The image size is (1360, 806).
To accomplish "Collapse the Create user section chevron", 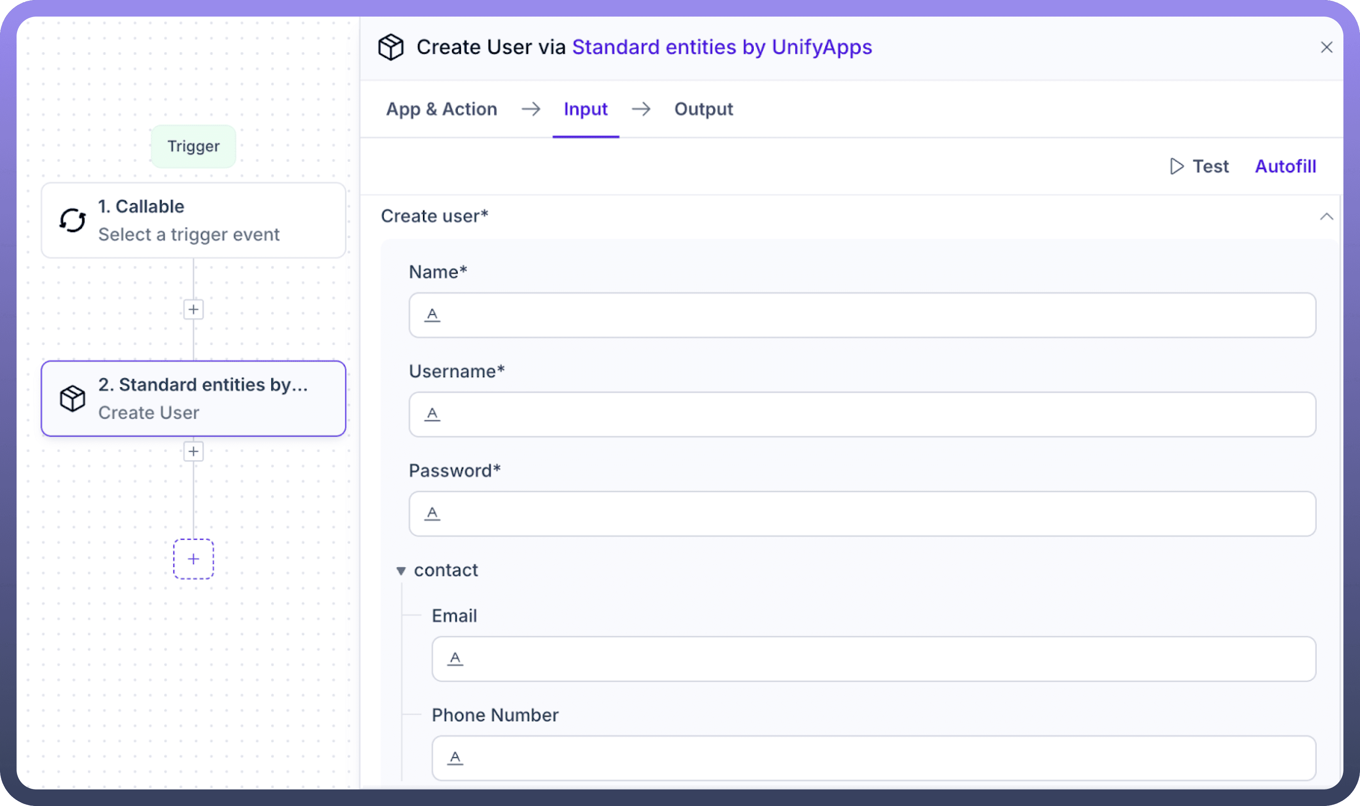I will 1326,216.
